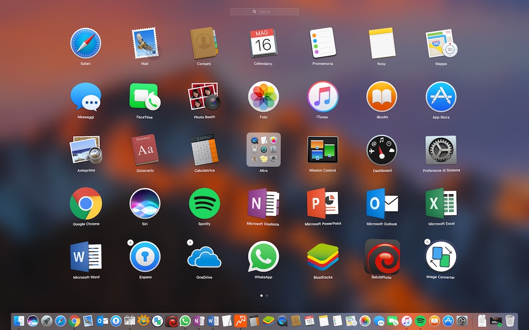Launch BatchPhoto from the Launchpad grid
The height and width of the screenshot is (330, 529).
[382, 257]
